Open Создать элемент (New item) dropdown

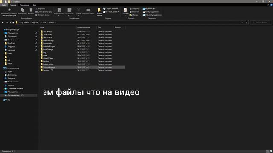pyautogui.click(x=111, y=9)
